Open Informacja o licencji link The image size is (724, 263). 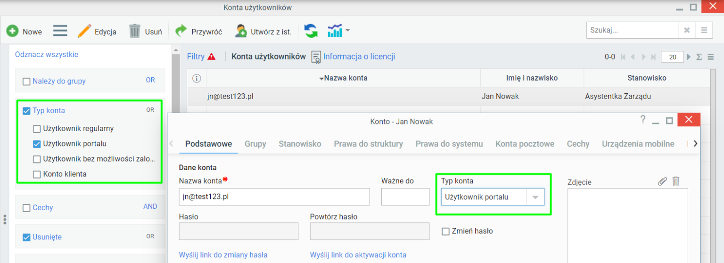(x=359, y=57)
